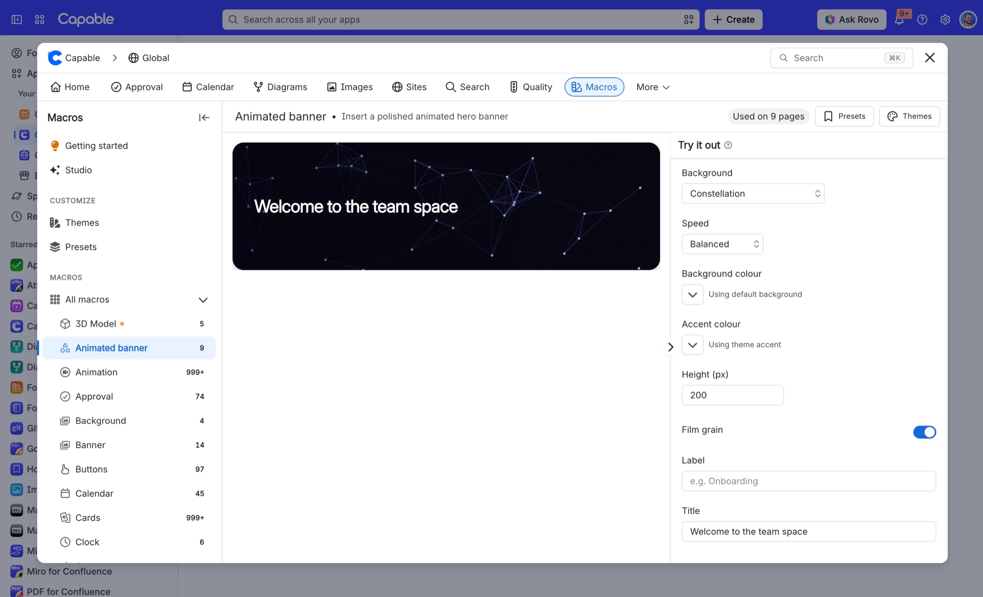The image size is (983, 597).
Task: Click the Try it out help icon
Action: point(728,145)
